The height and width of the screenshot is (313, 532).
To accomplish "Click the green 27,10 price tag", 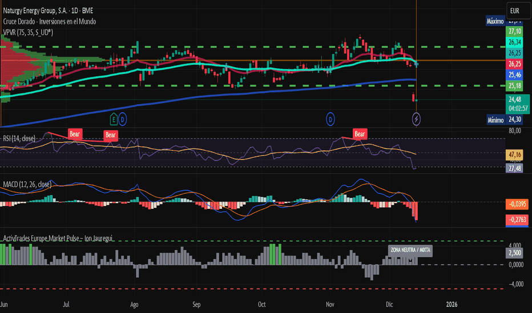I will pos(514,31).
